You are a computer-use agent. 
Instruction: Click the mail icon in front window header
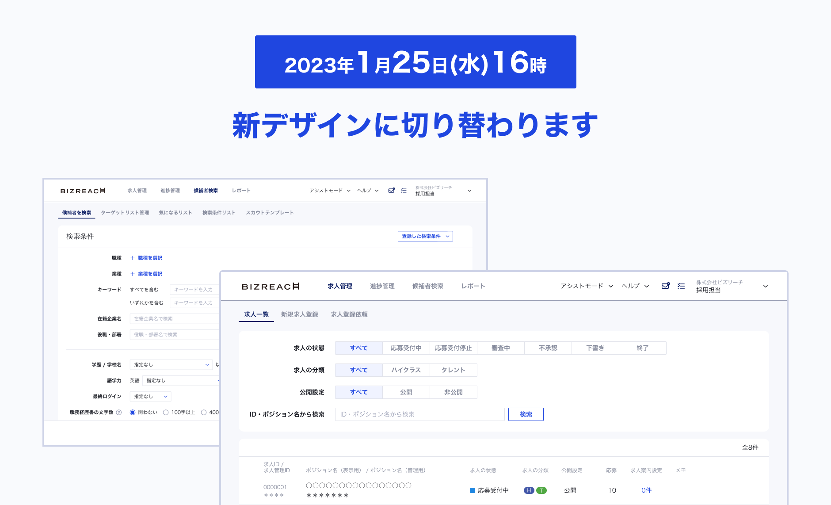pos(665,286)
